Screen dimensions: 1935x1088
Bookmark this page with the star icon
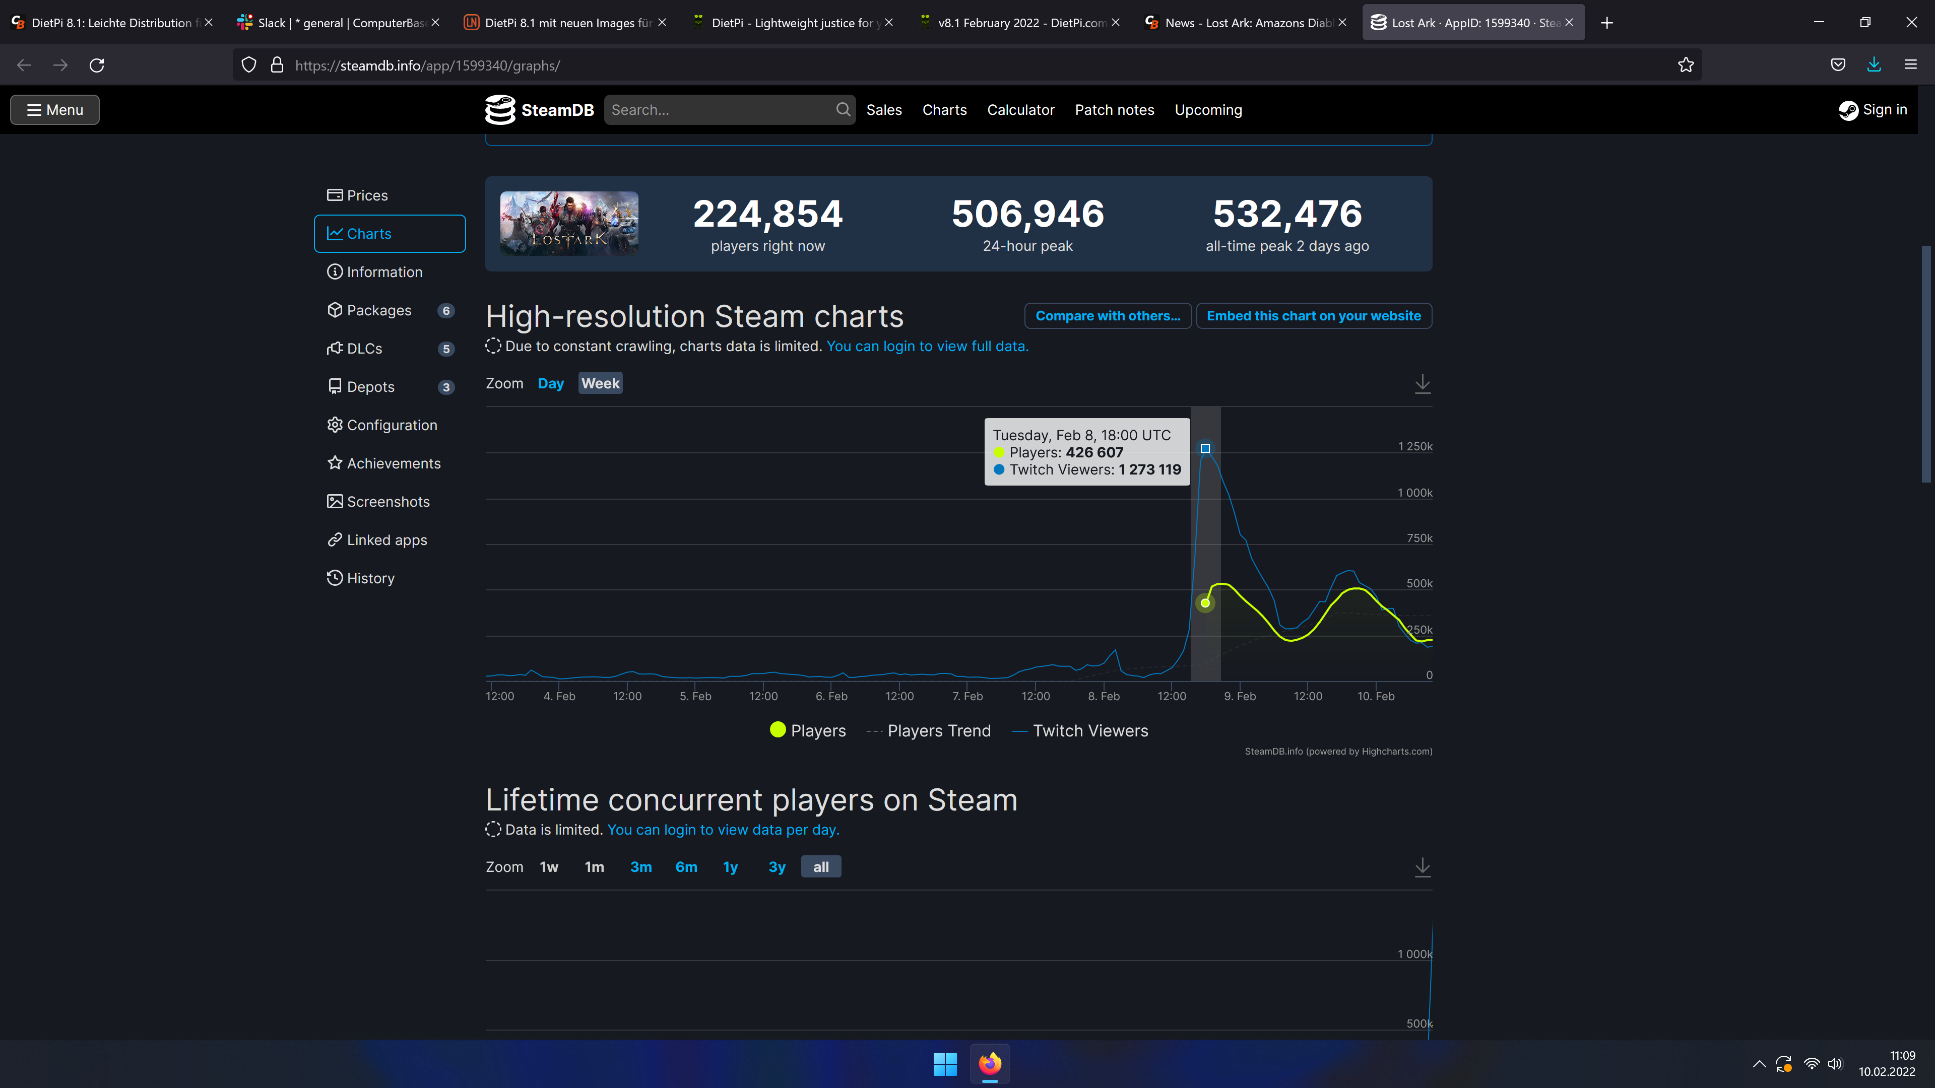[x=1686, y=65]
